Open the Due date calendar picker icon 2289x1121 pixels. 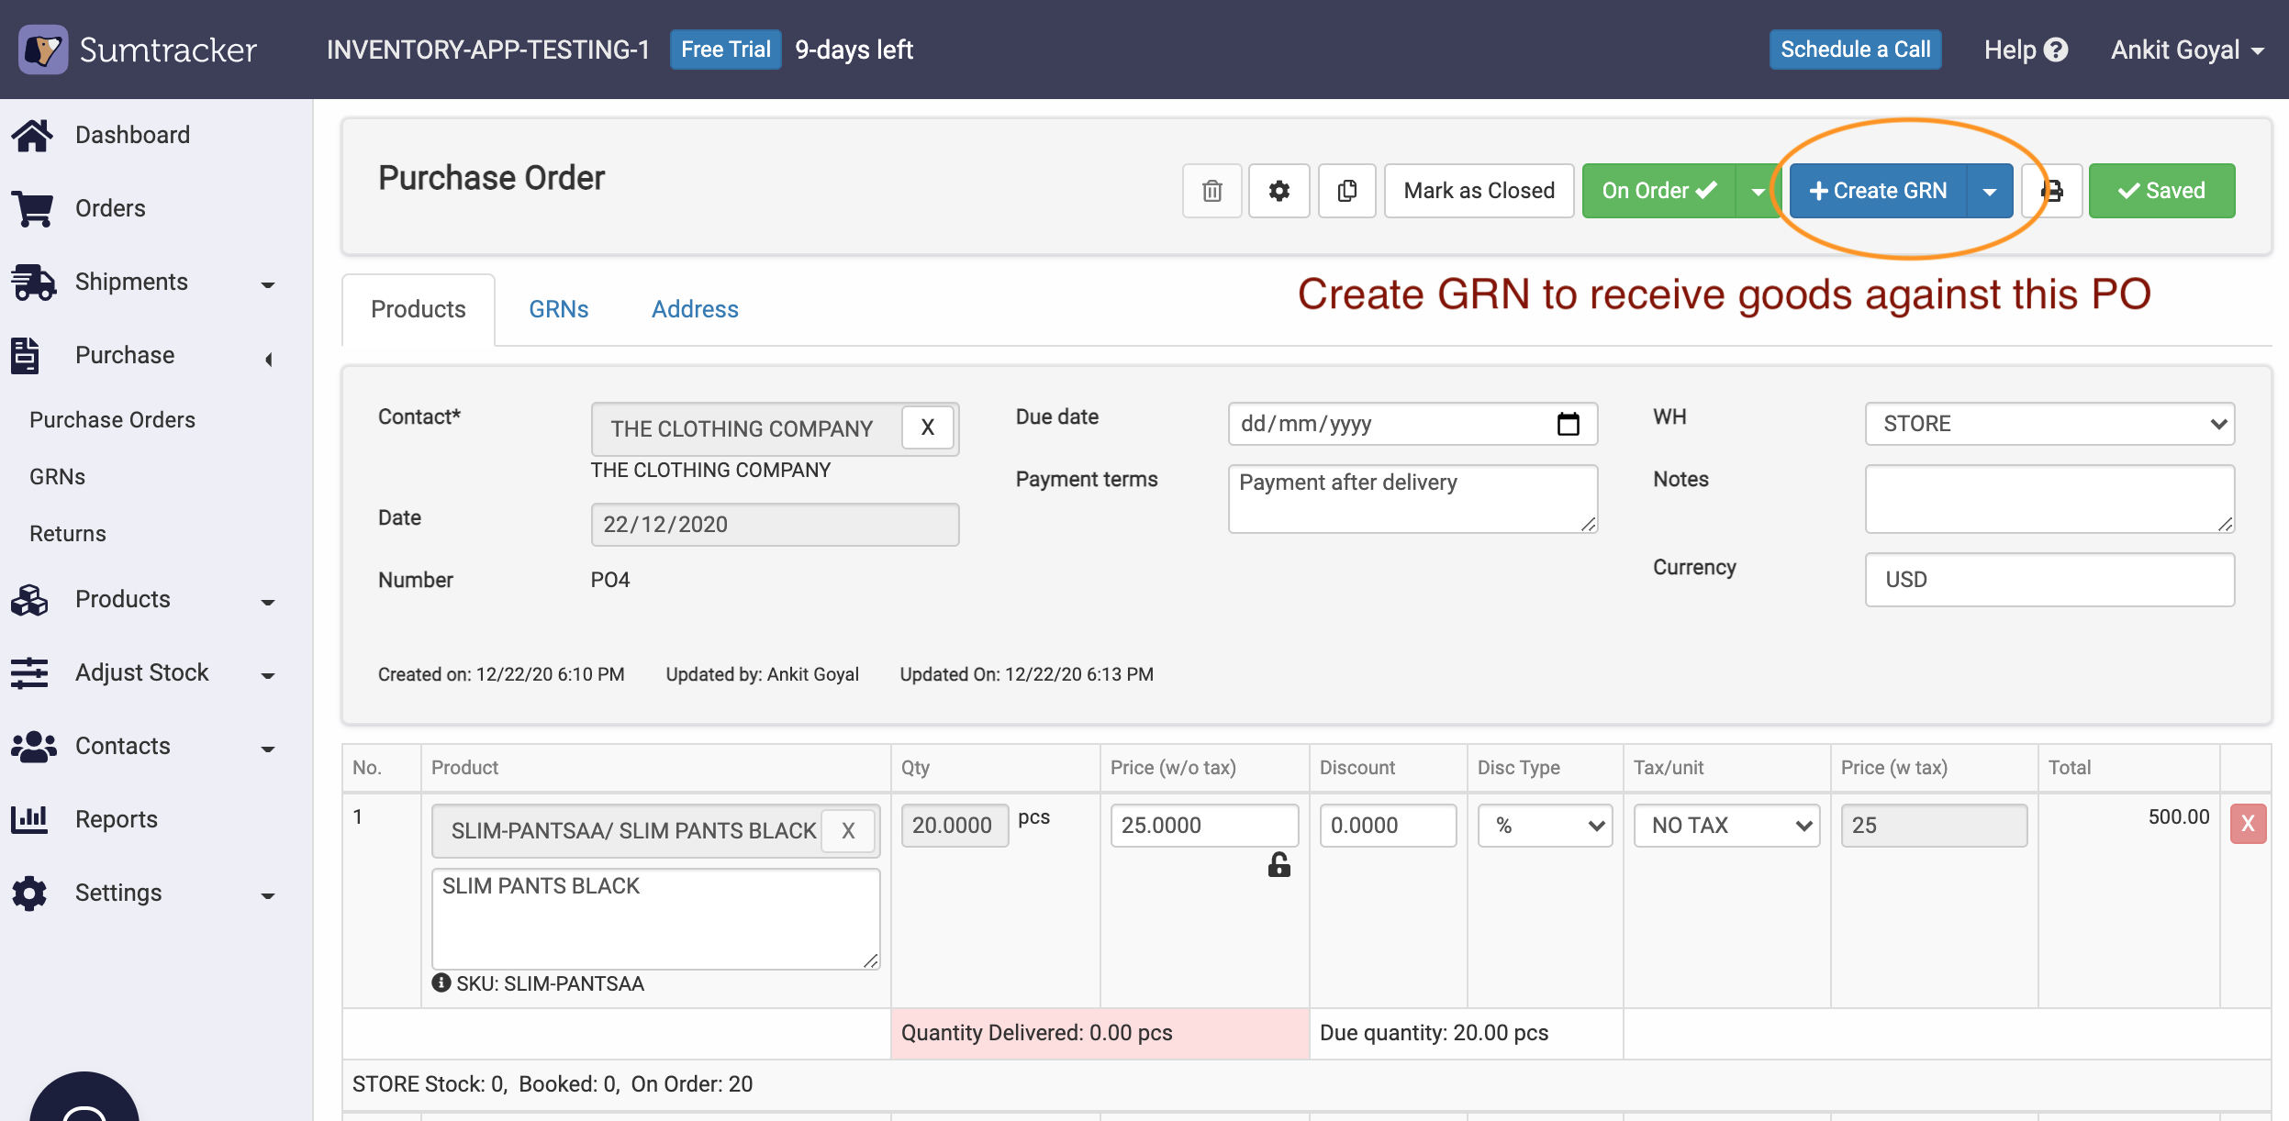click(x=1568, y=424)
